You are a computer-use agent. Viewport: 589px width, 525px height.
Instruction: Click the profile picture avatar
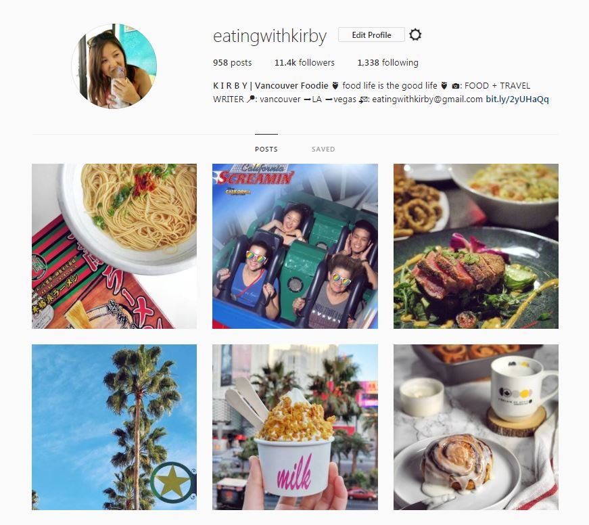point(114,66)
